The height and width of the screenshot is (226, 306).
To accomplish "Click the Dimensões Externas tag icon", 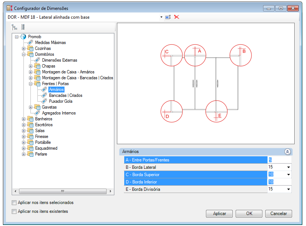I will point(37,60).
